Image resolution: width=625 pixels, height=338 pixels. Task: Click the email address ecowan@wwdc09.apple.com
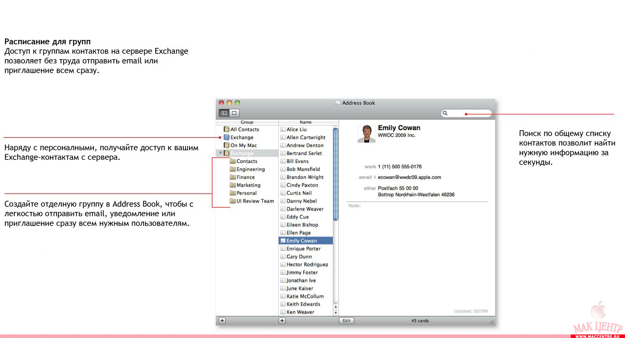pyautogui.click(x=409, y=177)
